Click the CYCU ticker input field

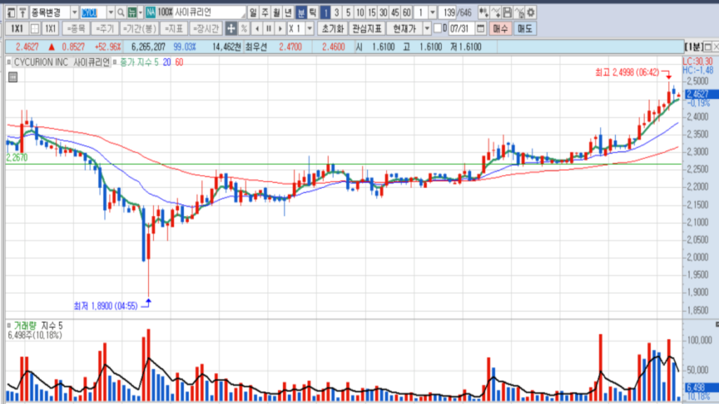tap(93, 13)
